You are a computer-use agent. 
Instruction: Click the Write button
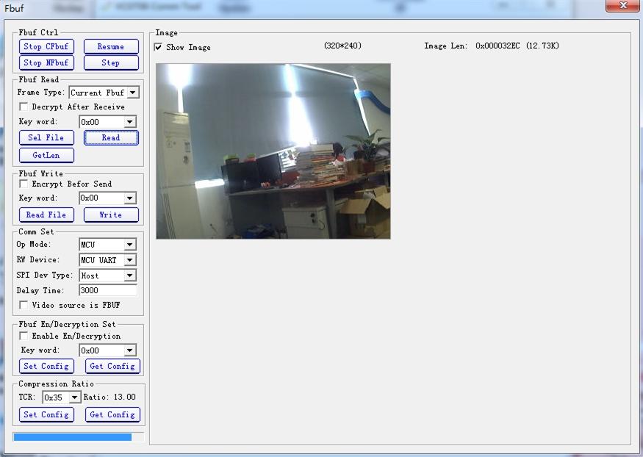coord(111,215)
